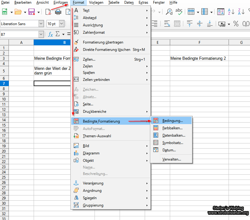Screen dimensions: 250x220
Task: Expand the Name Box dropdown
Action: click(x=41, y=34)
